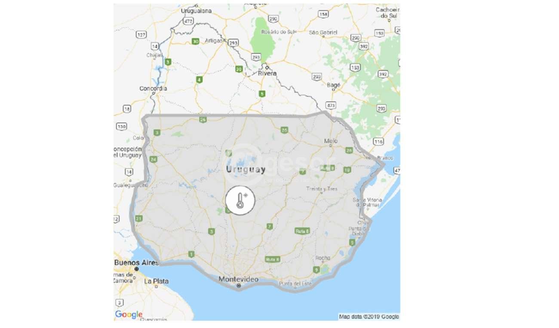
Task: Click the Uruguay country label
Action: tap(246, 170)
